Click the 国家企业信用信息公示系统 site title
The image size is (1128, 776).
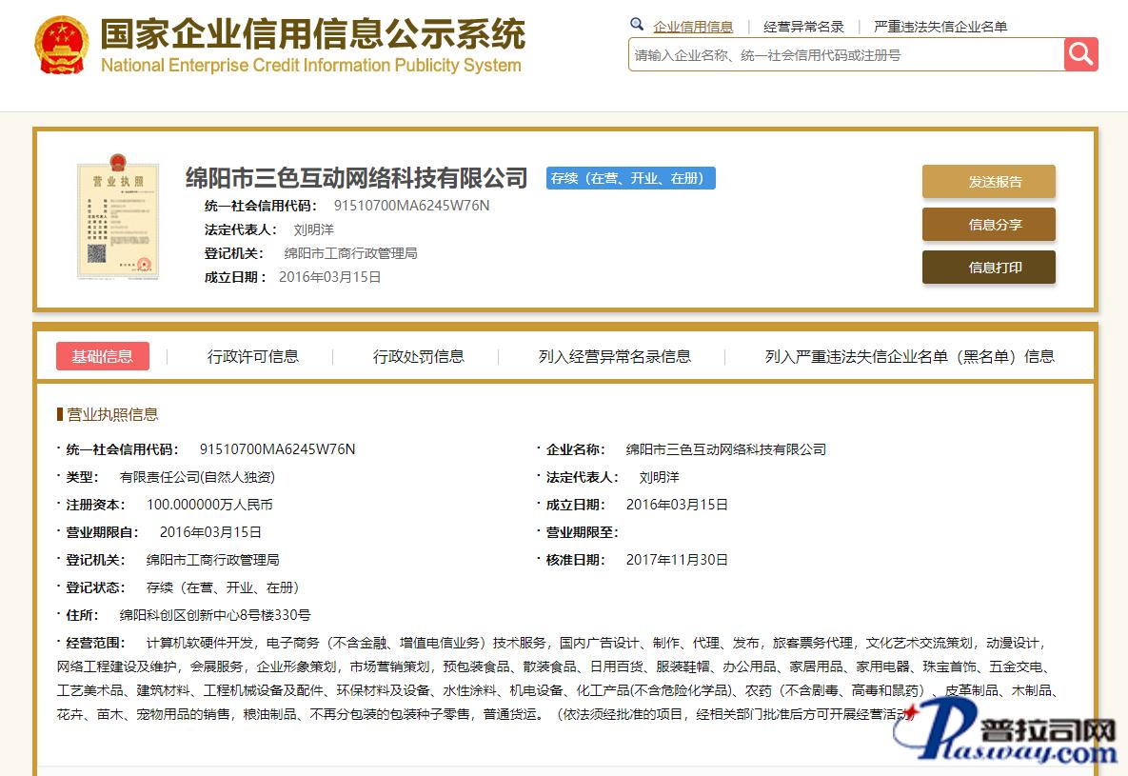[312, 35]
